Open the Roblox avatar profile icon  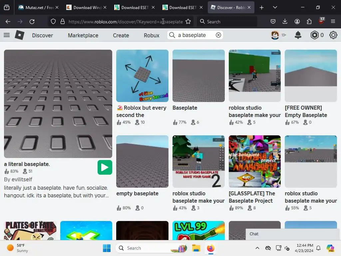(275, 35)
